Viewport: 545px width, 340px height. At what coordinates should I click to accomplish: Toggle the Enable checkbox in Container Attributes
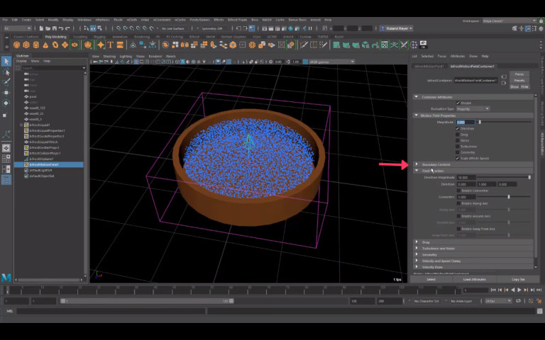tap(458, 103)
